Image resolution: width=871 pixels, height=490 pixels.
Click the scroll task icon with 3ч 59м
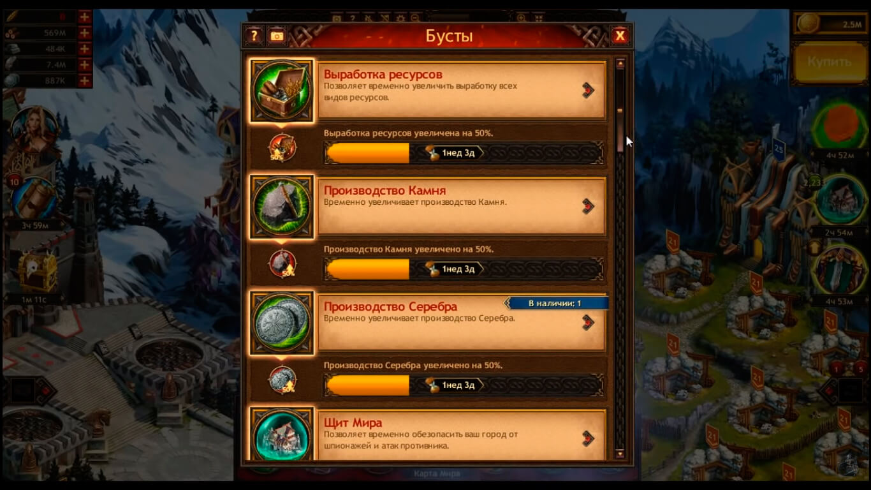[x=34, y=198]
